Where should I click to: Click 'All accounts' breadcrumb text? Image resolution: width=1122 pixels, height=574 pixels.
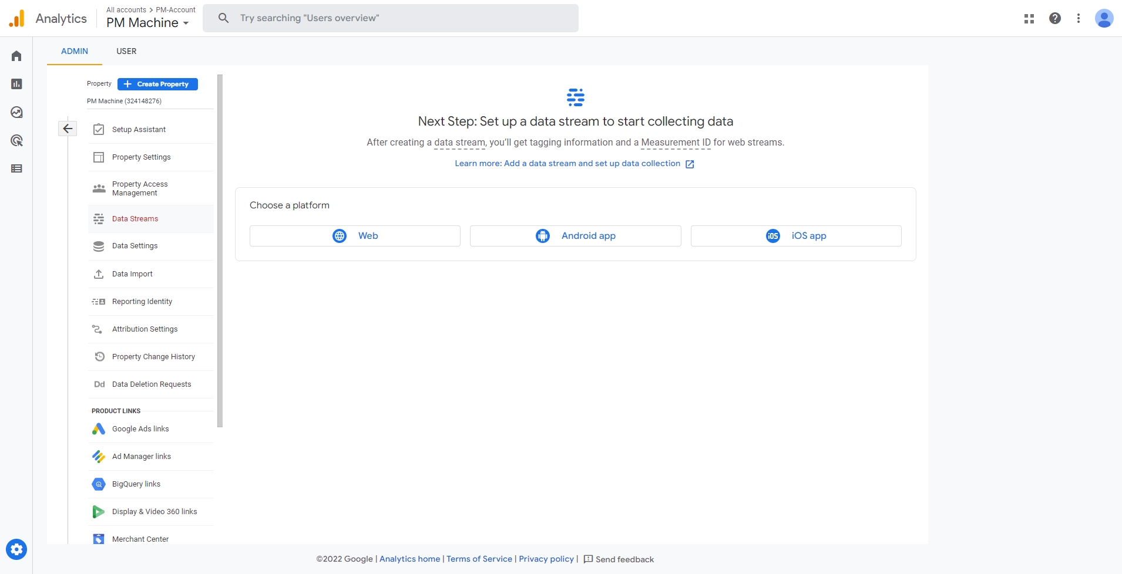click(126, 10)
